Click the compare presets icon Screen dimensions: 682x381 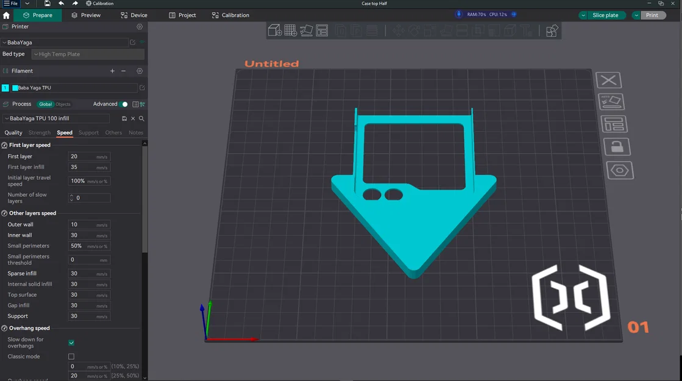(x=142, y=104)
